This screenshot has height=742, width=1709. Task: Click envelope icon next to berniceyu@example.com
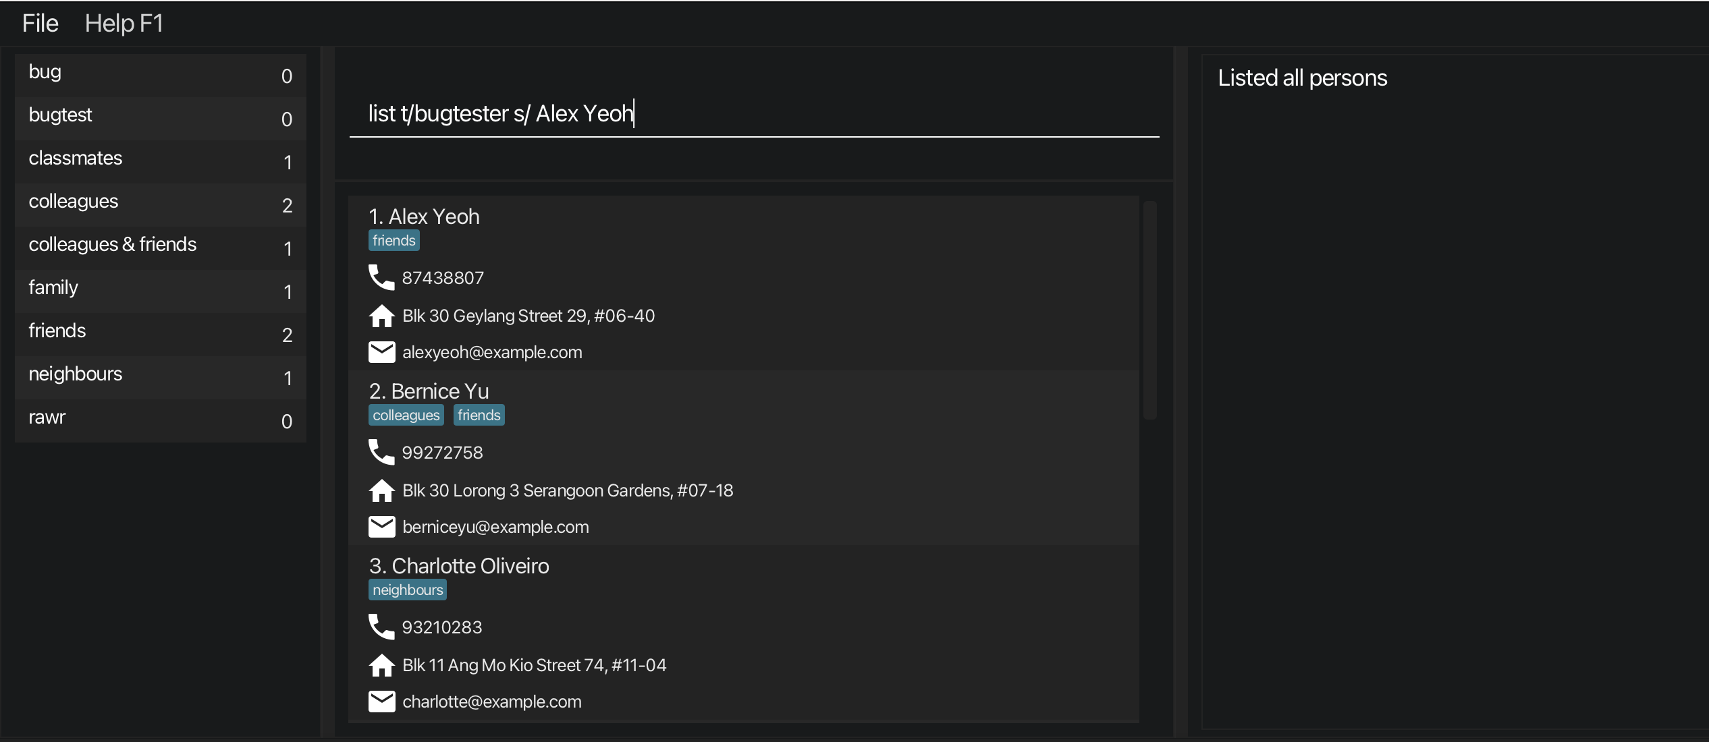click(x=381, y=527)
